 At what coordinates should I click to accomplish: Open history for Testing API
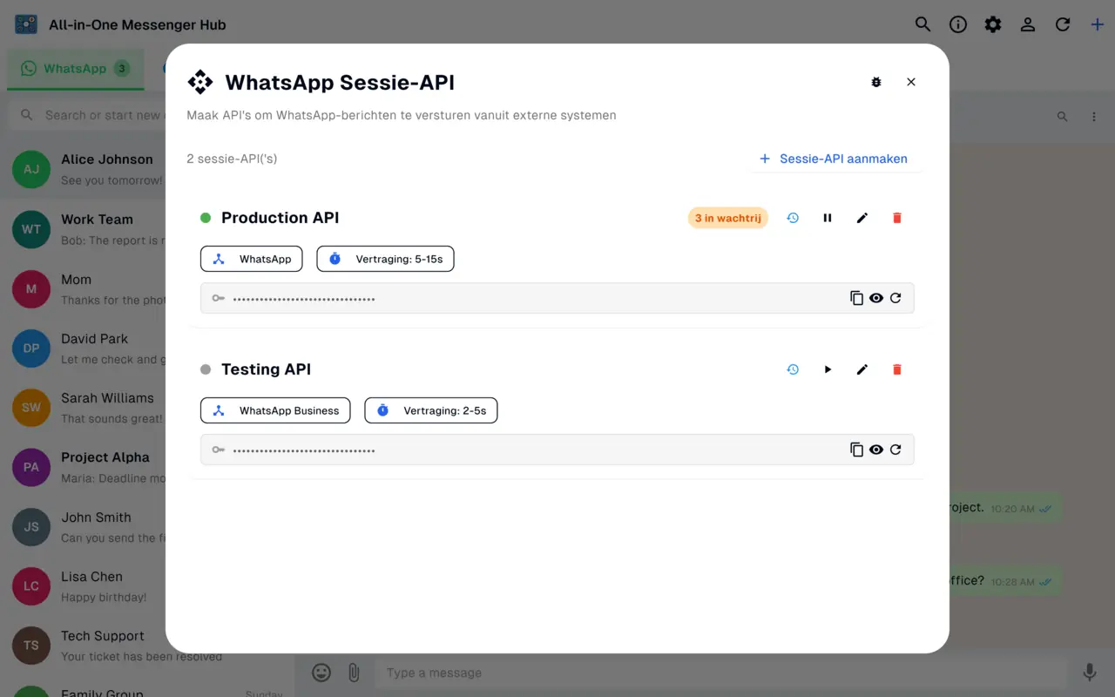click(x=793, y=369)
